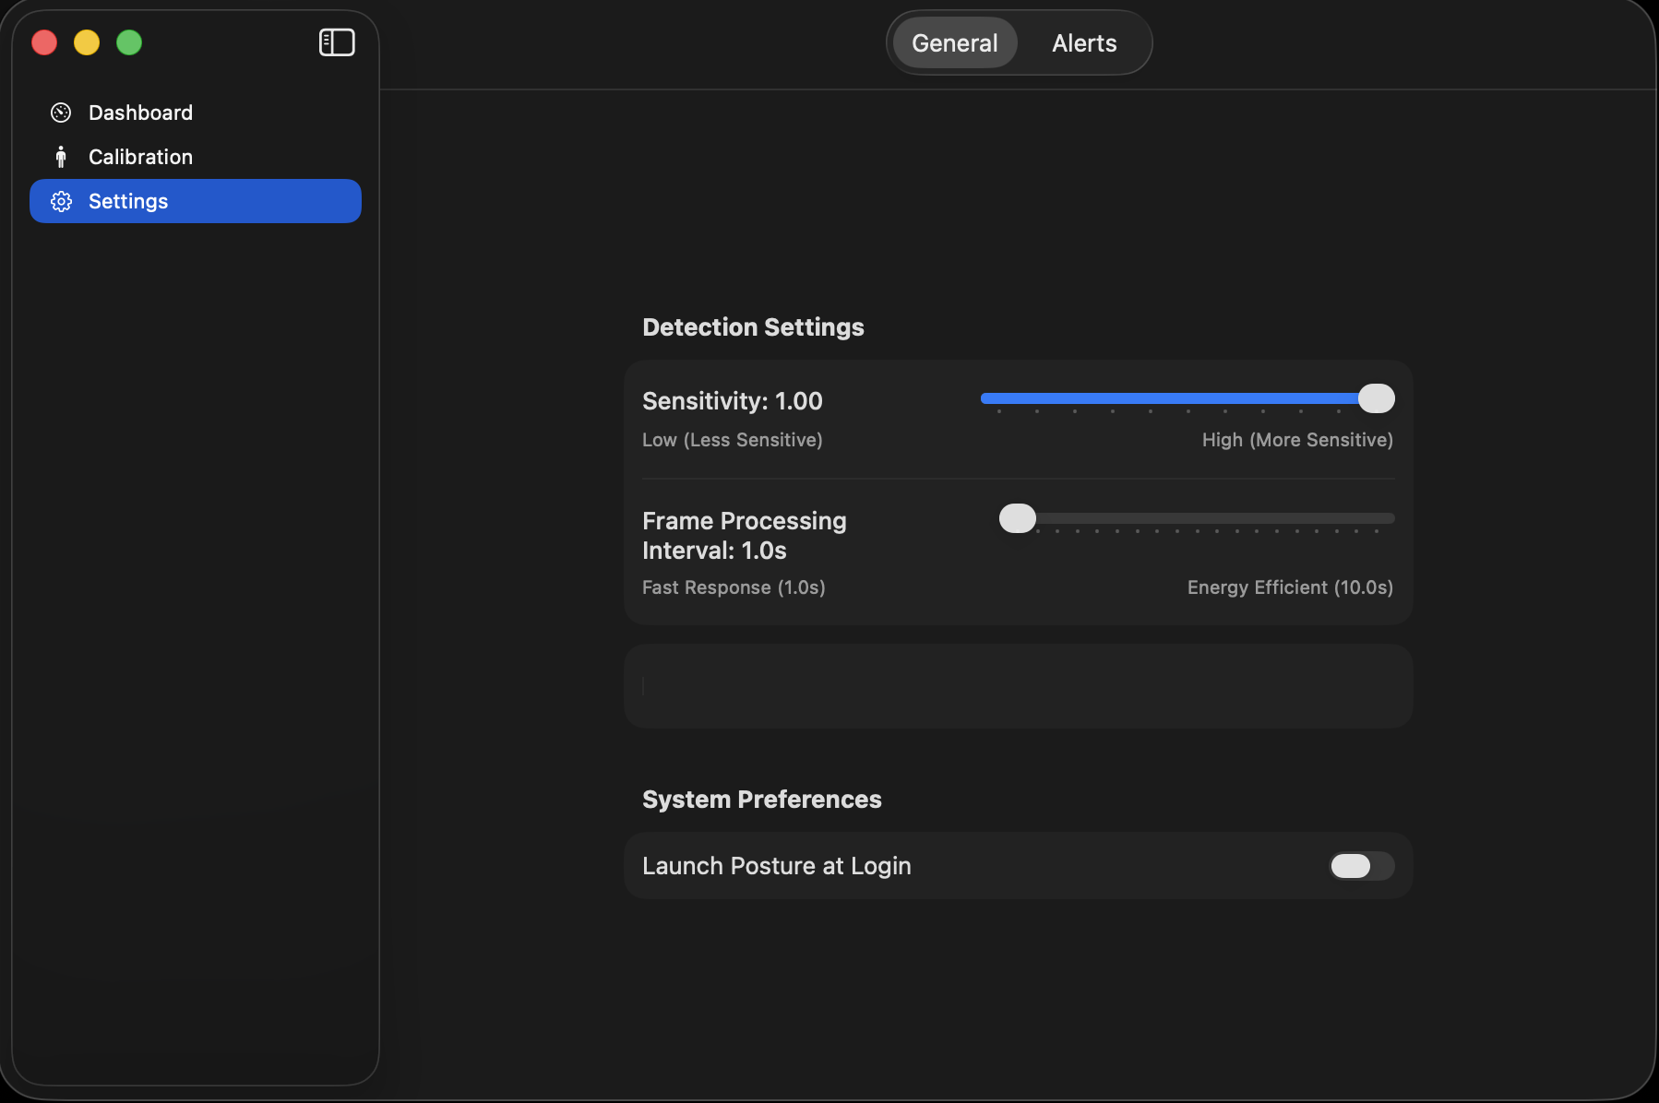Click the 'Sensitivity: 1.00' label
Viewport: 1659px width, 1103px height.
pos(733,401)
